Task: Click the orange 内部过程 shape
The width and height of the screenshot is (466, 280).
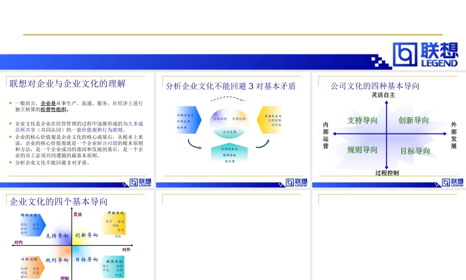Action: pyautogui.click(x=32, y=267)
